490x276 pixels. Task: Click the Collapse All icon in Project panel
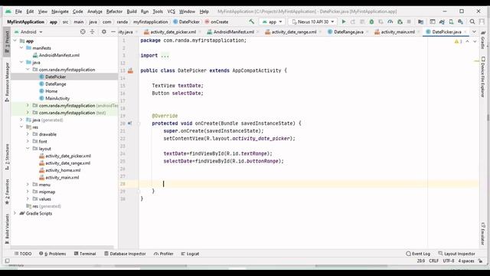pyautogui.click(x=92, y=31)
